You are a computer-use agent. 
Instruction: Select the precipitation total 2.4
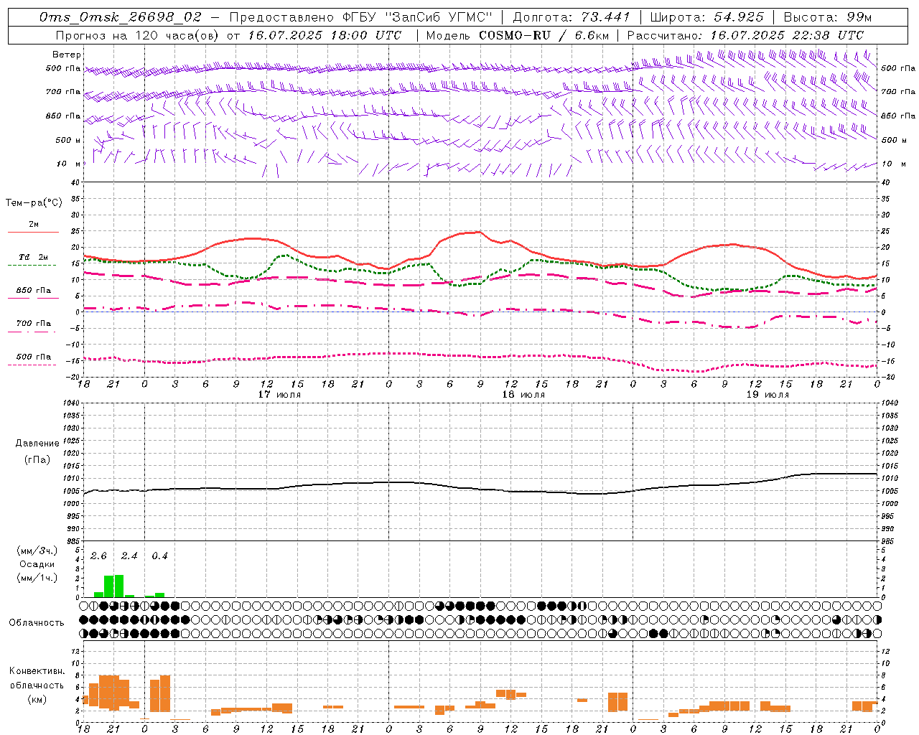[129, 556]
